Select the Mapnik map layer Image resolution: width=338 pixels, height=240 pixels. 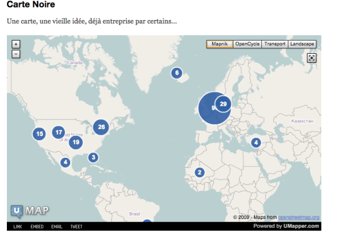click(x=220, y=44)
